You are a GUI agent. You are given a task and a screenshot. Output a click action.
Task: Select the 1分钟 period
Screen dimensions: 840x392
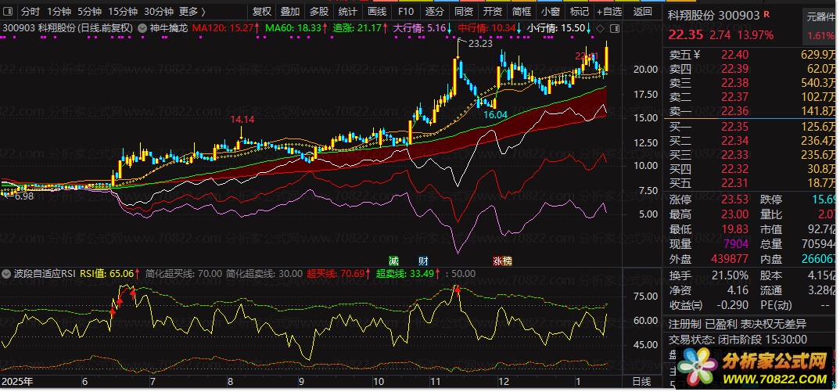[x=59, y=11]
